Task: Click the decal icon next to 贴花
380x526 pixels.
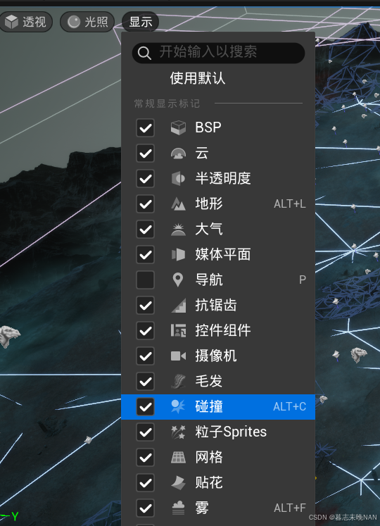Action: [178, 483]
